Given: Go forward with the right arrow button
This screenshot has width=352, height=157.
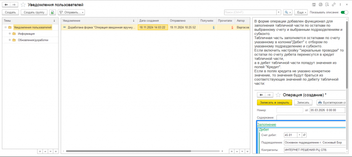Looking at the screenshot, I should pyautogui.click(x=14, y=4).
